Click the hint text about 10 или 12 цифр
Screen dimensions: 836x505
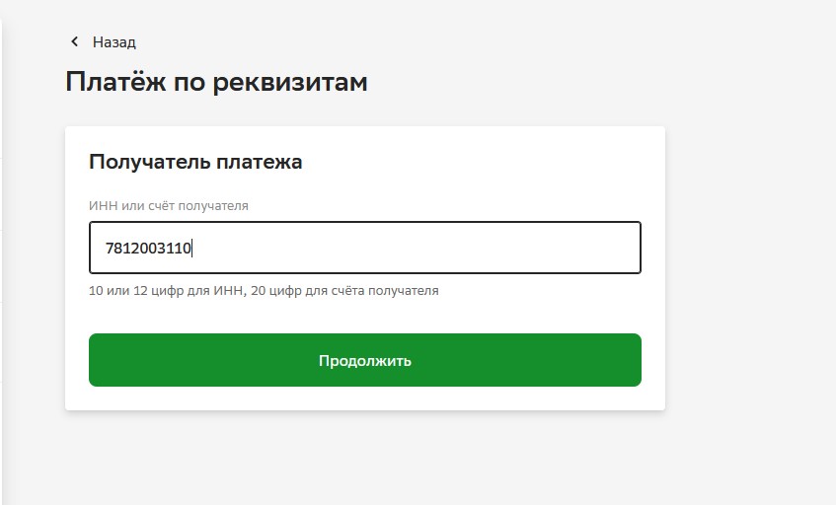(x=264, y=291)
